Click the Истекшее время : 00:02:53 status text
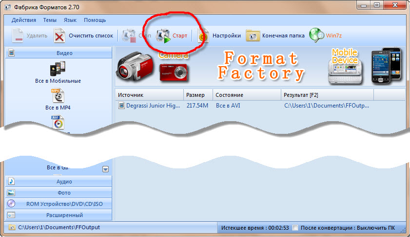 tap(255, 228)
